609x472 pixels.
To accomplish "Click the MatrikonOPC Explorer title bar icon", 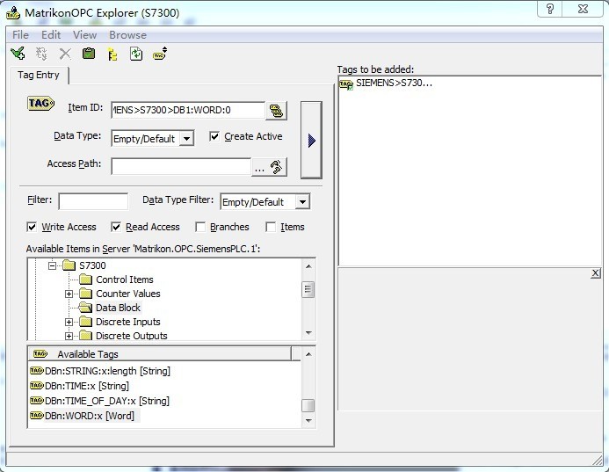I will click(x=13, y=12).
